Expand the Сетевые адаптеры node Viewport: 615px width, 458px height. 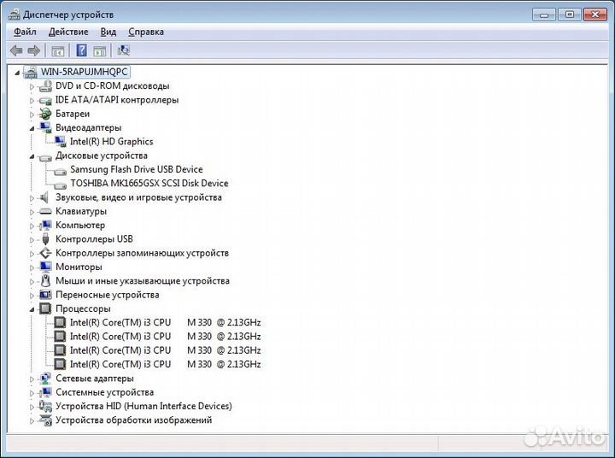coord(32,379)
